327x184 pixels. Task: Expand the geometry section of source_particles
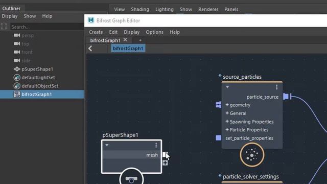coord(227,105)
